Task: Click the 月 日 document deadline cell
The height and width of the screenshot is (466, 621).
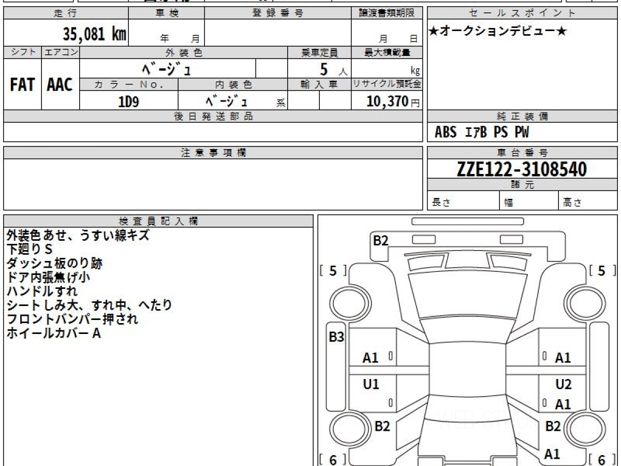Action: (387, 33)
